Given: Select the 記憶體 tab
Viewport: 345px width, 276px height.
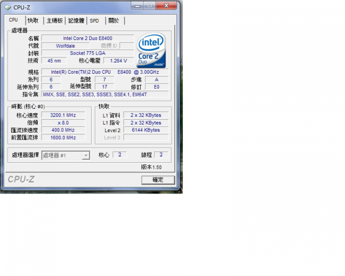Looking at the screenshot, I should (x=76, y=20).
